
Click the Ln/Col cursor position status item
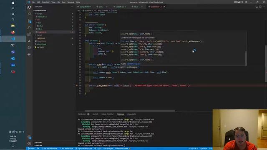coord(193,148)
